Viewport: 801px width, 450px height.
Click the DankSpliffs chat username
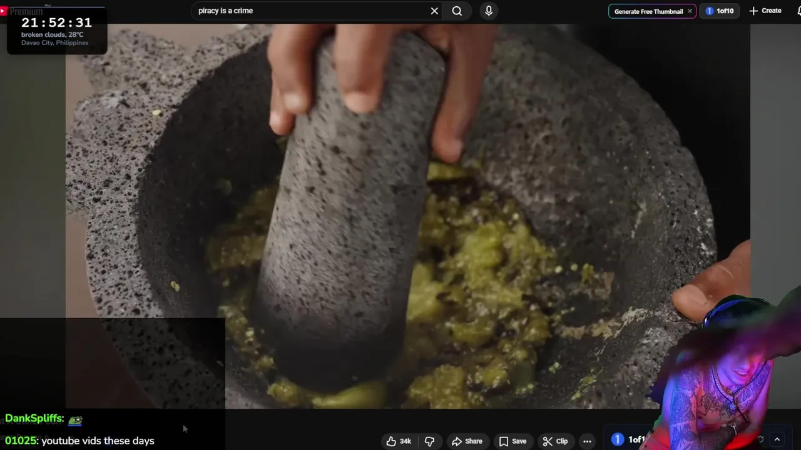34,419
